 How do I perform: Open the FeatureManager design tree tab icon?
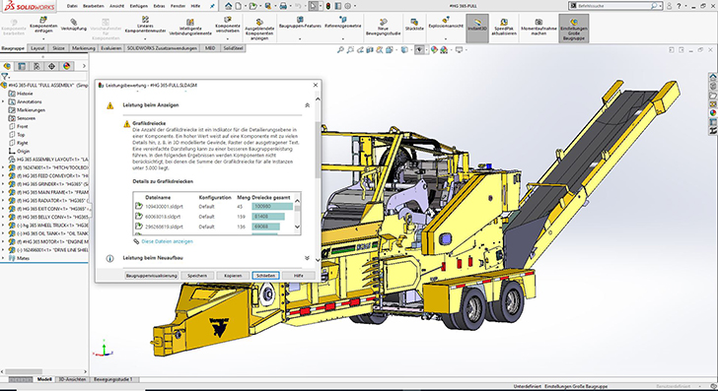coord(7,66)
